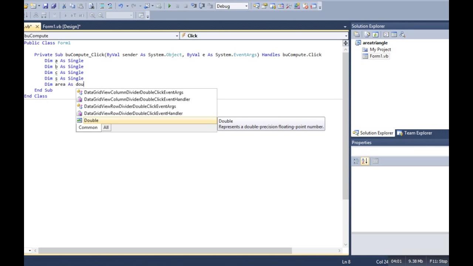Screen dimensions: 473x266
Task: Click the 'End Sub' line in the editor
Action: (x=43, y=90)
